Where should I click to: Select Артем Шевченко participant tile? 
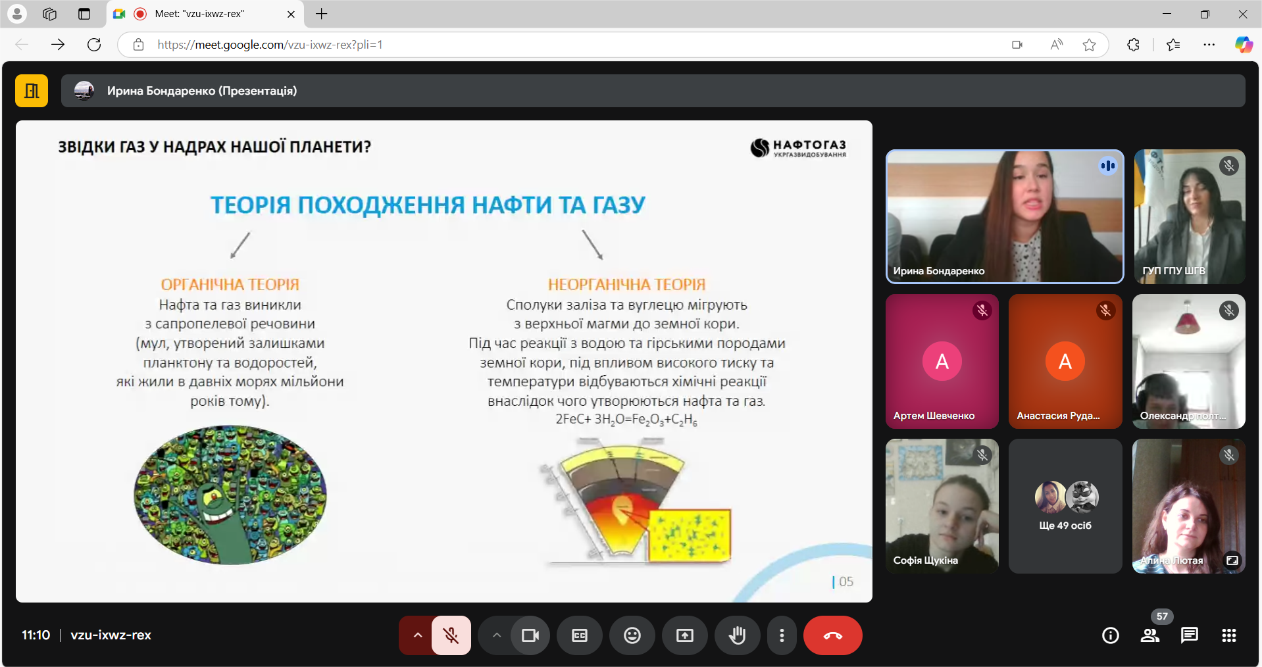[x=942, y=361]
